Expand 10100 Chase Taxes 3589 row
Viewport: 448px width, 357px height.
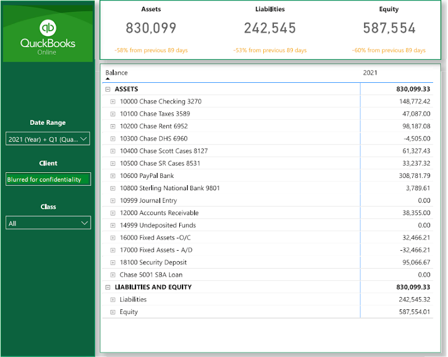pos(113,114)
